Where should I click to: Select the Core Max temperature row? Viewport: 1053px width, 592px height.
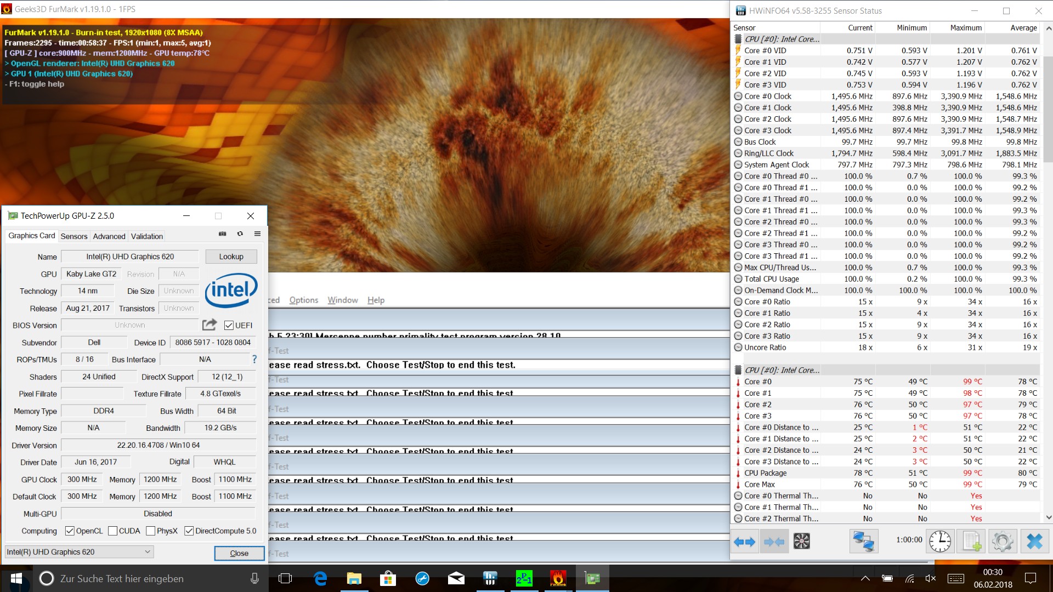(886, 485)
